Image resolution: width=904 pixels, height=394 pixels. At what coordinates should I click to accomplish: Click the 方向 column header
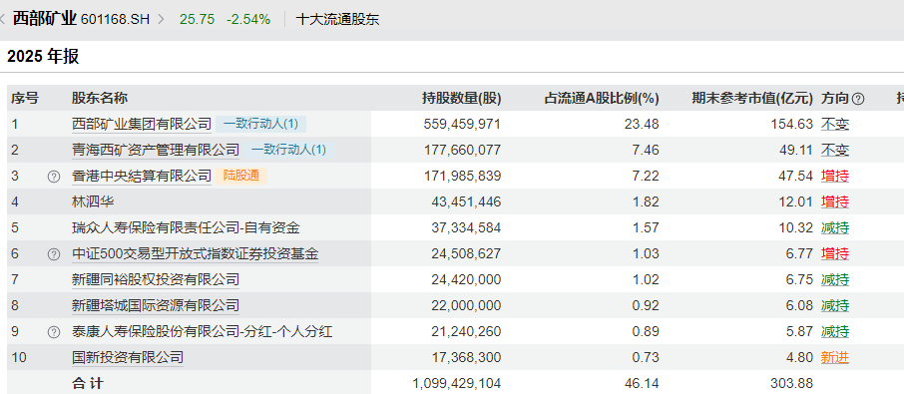[835, 99]
